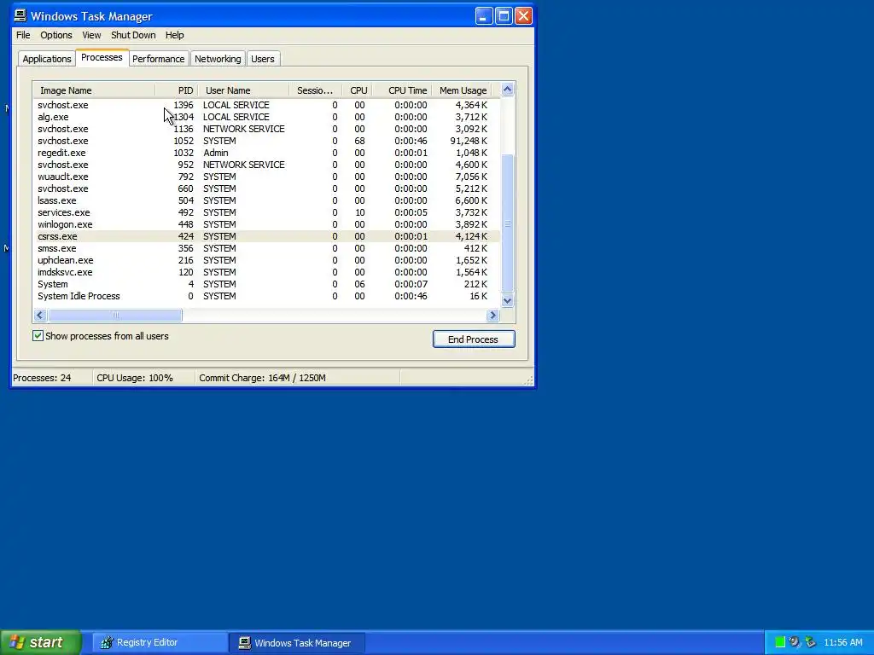The height and width of the screenshot is (655, 874).
Task: Open the Help menu
Action: click(x=174, y=35)
